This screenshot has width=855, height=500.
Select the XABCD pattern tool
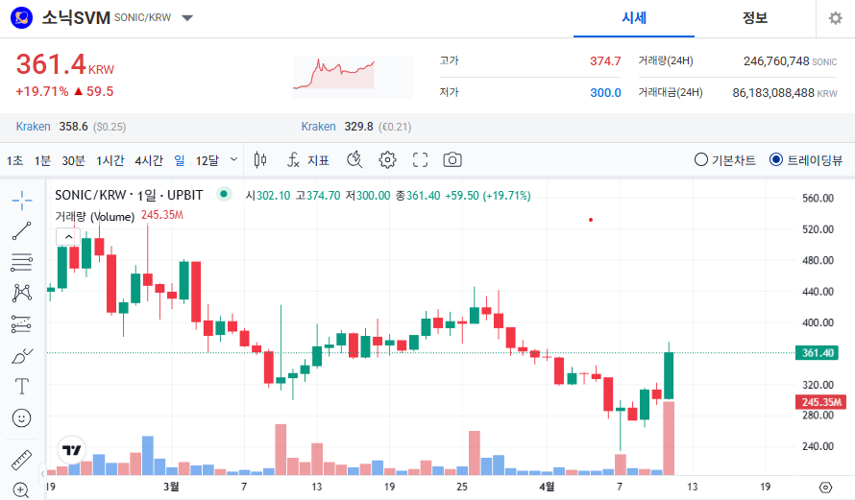[x=22, y=293]
